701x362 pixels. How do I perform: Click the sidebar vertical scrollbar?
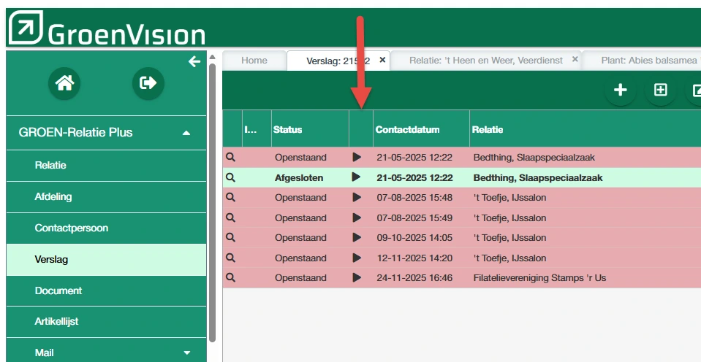[213, 203]
